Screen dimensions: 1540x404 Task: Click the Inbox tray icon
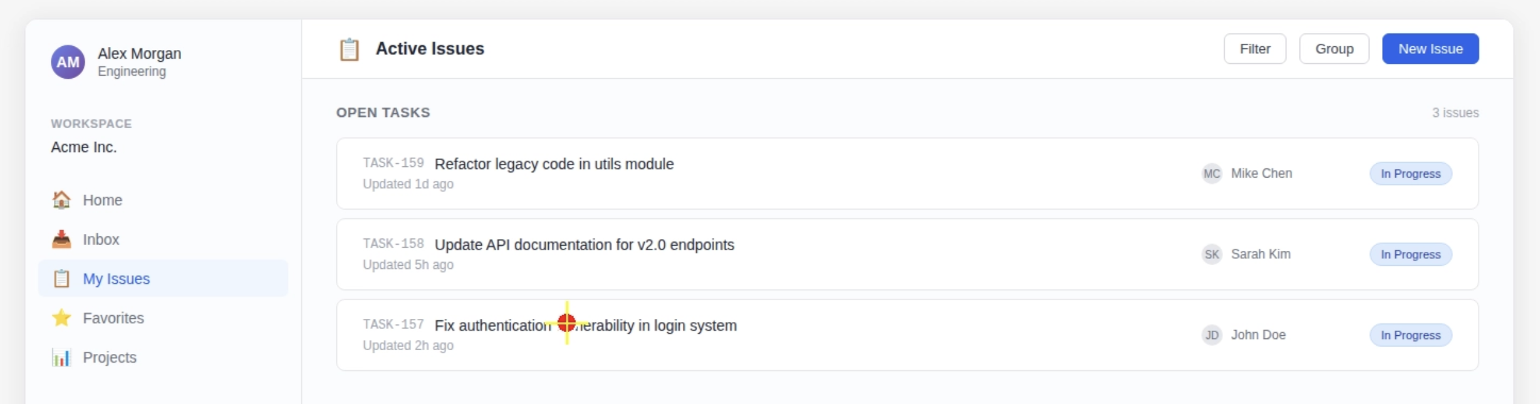click(x=61, y=240)
